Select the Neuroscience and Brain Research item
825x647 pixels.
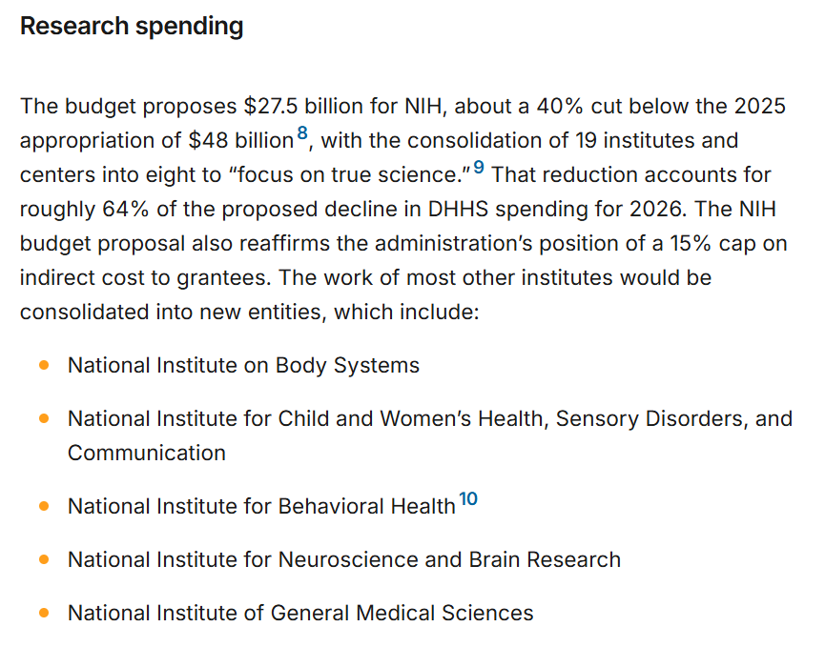click(343, 559)
